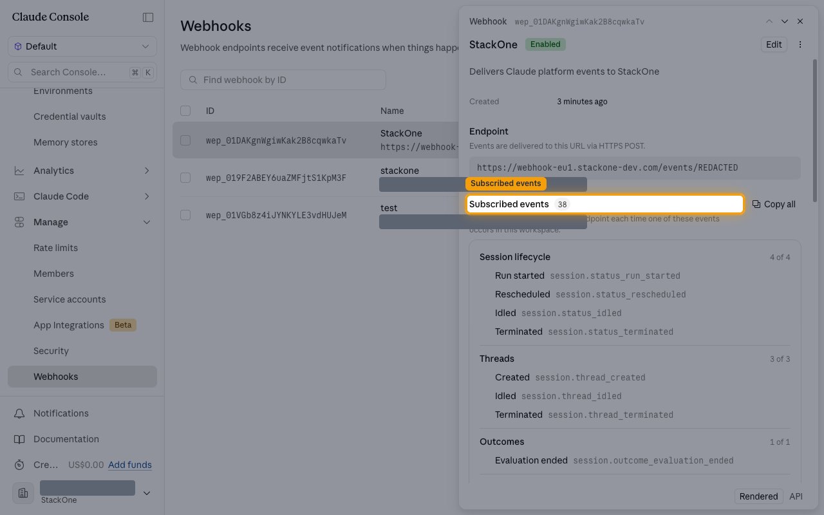Image resolution: width=824 pixels, height=515 pixels.
Task: Click Copy all subscribed events
Action: [x=774, y=204]
